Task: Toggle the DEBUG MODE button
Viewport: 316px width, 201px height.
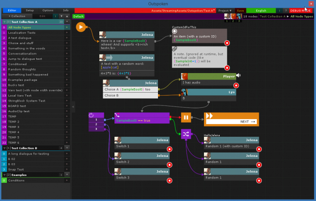Action: [x=300, y=10]
